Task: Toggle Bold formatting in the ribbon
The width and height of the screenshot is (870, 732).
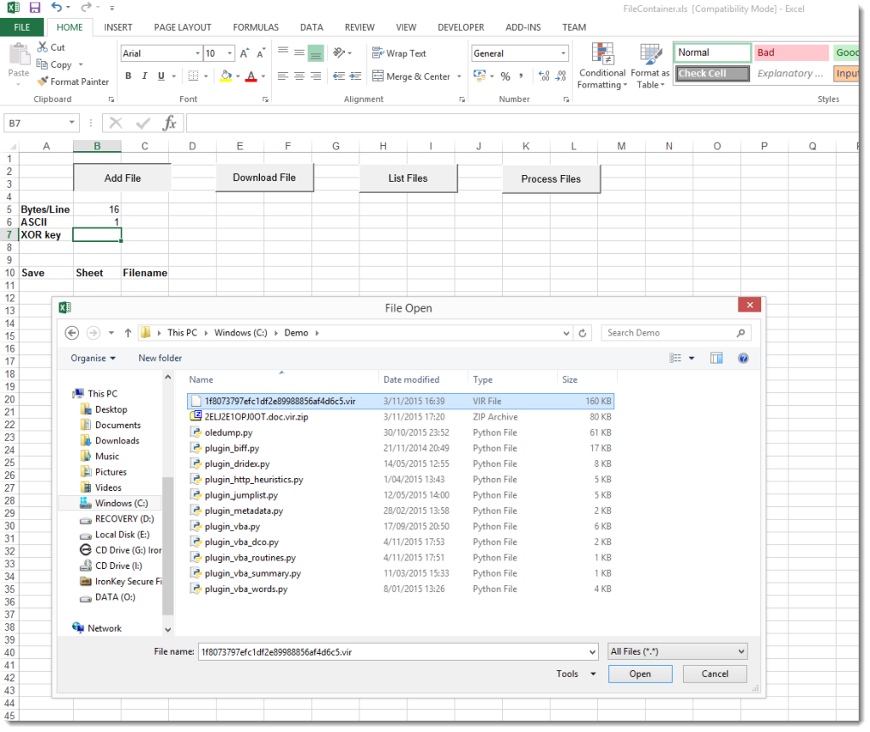Action: pos(129,76)
